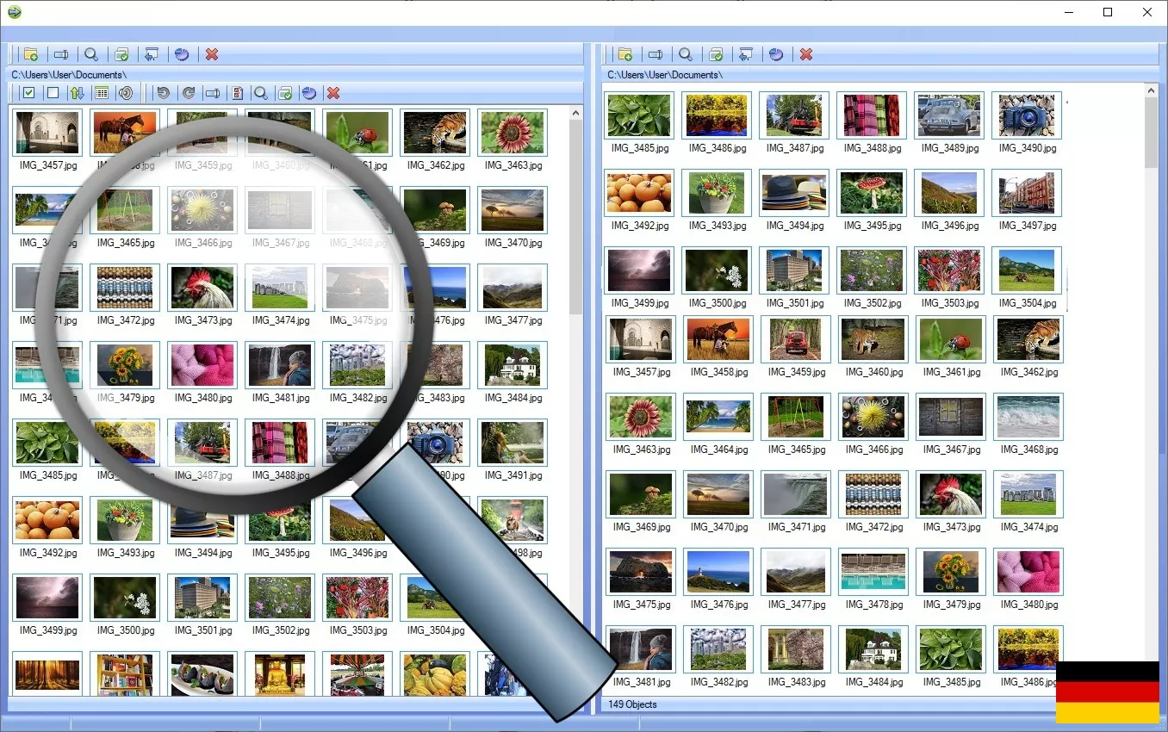
Task: Click the move-to-folder arrow icon on right toolbar
Action: [746, 54]
